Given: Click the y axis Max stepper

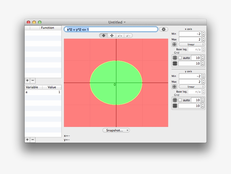Looking at the screenshot, I should 203,82.
